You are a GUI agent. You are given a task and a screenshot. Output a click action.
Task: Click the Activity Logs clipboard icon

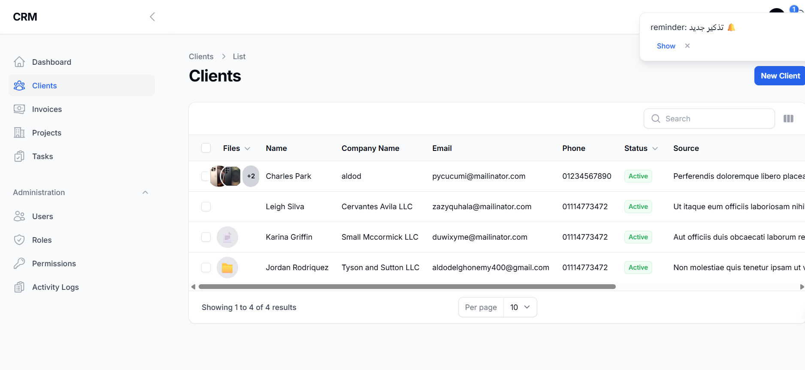(19, 287)
